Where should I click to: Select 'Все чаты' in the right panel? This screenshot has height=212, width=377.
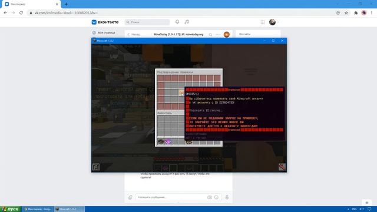[245, 34]
